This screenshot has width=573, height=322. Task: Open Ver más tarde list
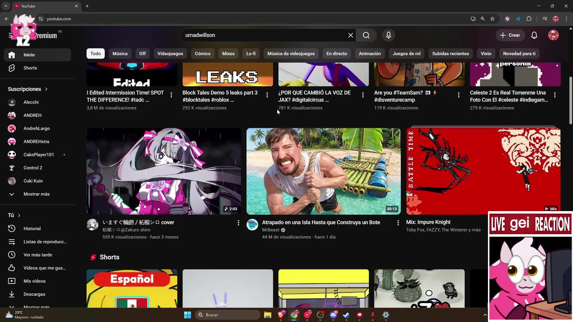38,255
